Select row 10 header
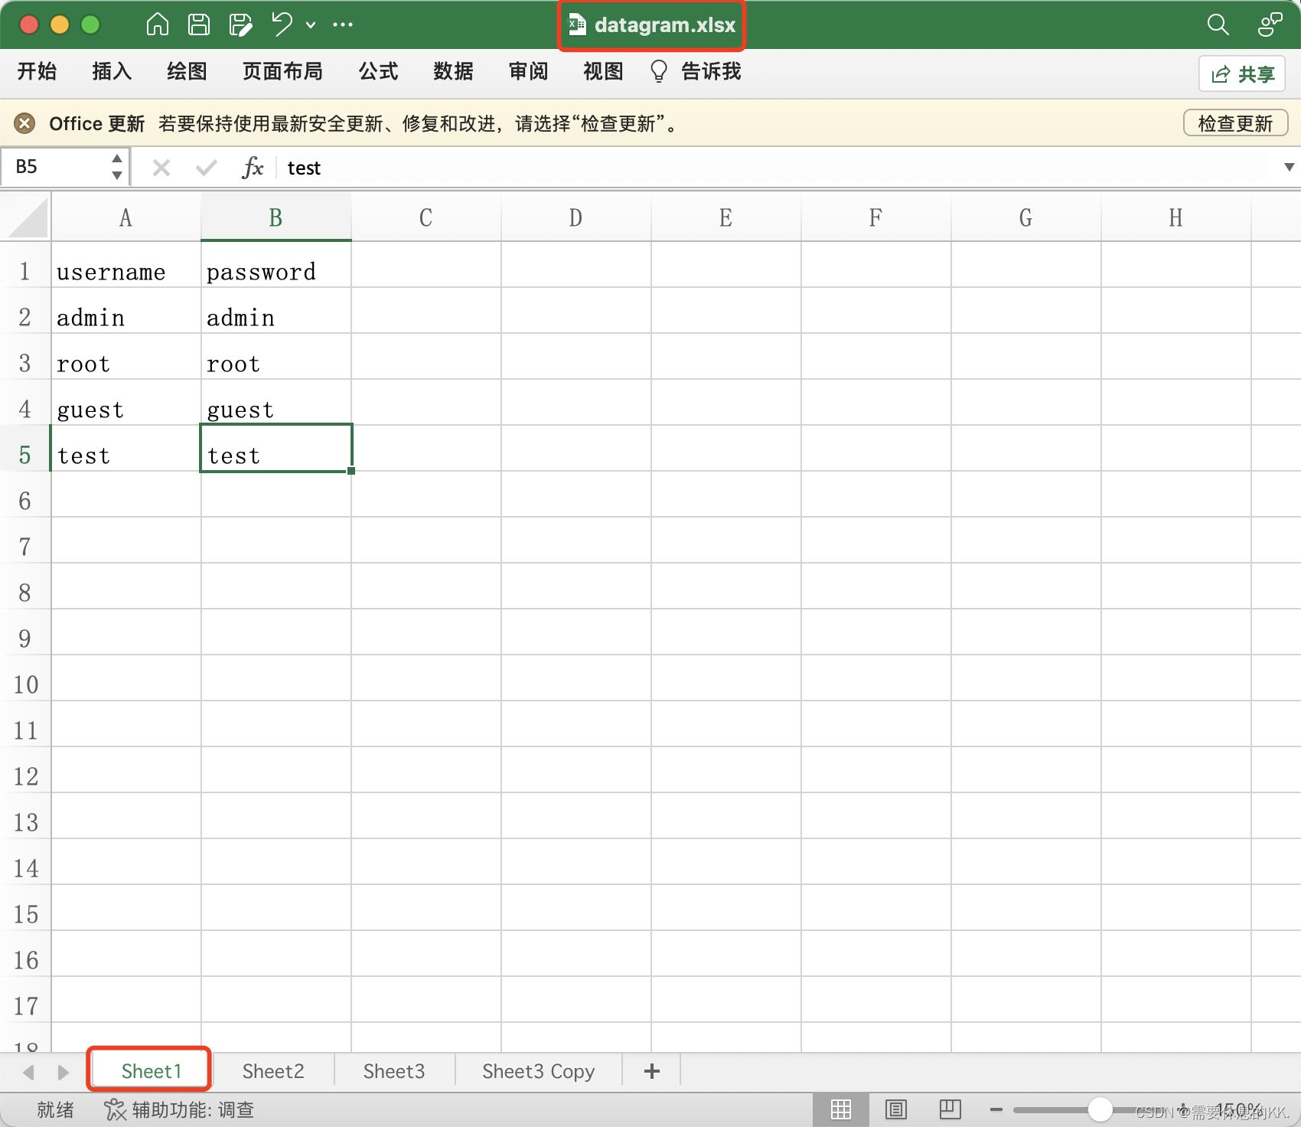 click(x=25, y=685)
